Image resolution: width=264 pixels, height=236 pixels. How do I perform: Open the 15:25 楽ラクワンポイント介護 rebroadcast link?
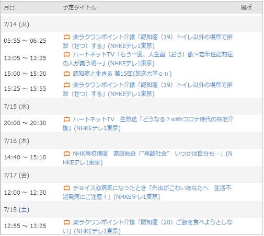click(x=148, y=89)
